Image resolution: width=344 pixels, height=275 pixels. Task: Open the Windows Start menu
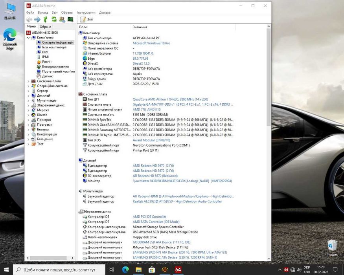pyautogui.click(x=6, y=269)
